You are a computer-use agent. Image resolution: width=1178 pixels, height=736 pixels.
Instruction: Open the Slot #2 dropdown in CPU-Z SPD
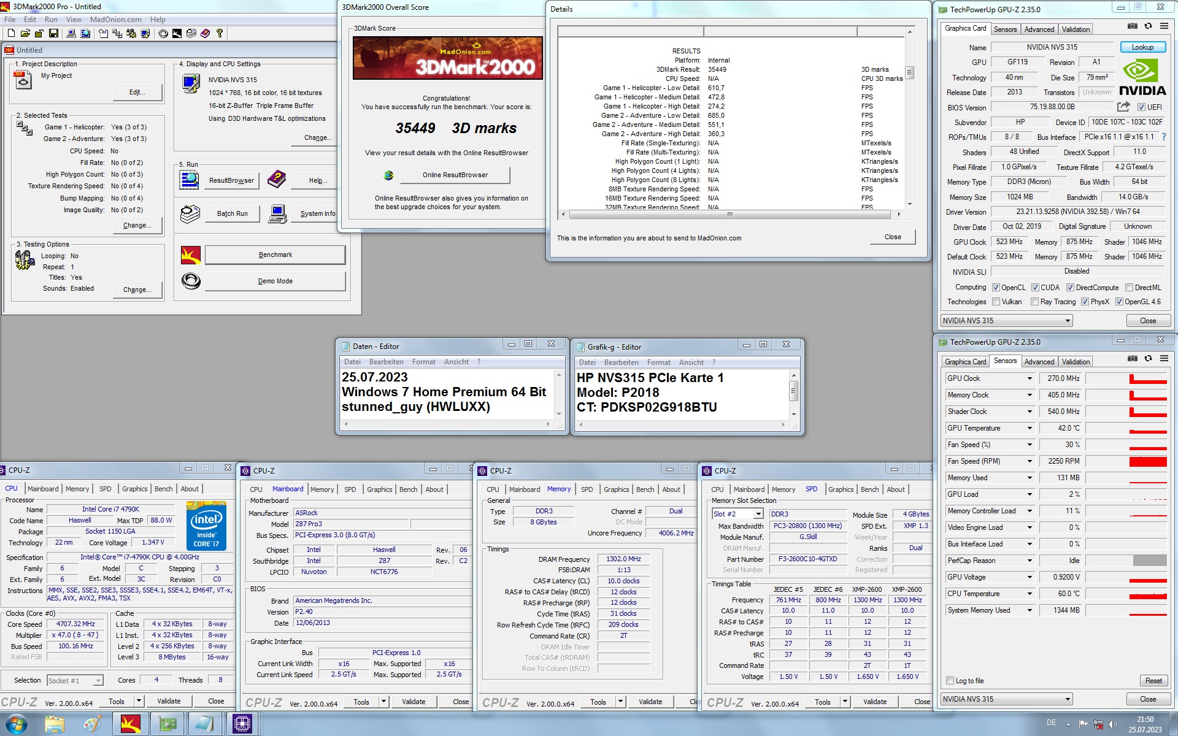(758, 514)
